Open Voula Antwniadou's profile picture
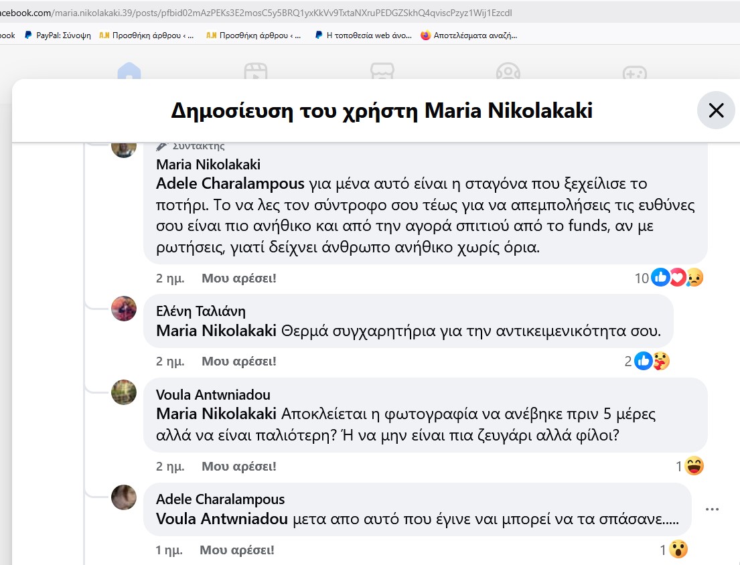The image size is (740, 565). tap(124, 392)
